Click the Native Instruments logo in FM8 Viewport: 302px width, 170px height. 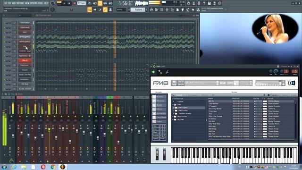point(292,83)
